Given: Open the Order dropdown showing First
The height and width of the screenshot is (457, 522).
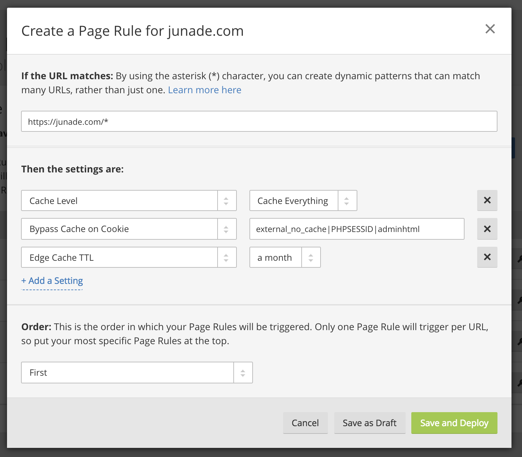Looking at the screenshot, I should pyautogui.click(x=137, y=373).
